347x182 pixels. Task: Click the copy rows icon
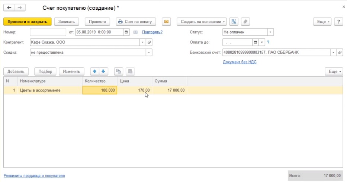tap(118, 71)
